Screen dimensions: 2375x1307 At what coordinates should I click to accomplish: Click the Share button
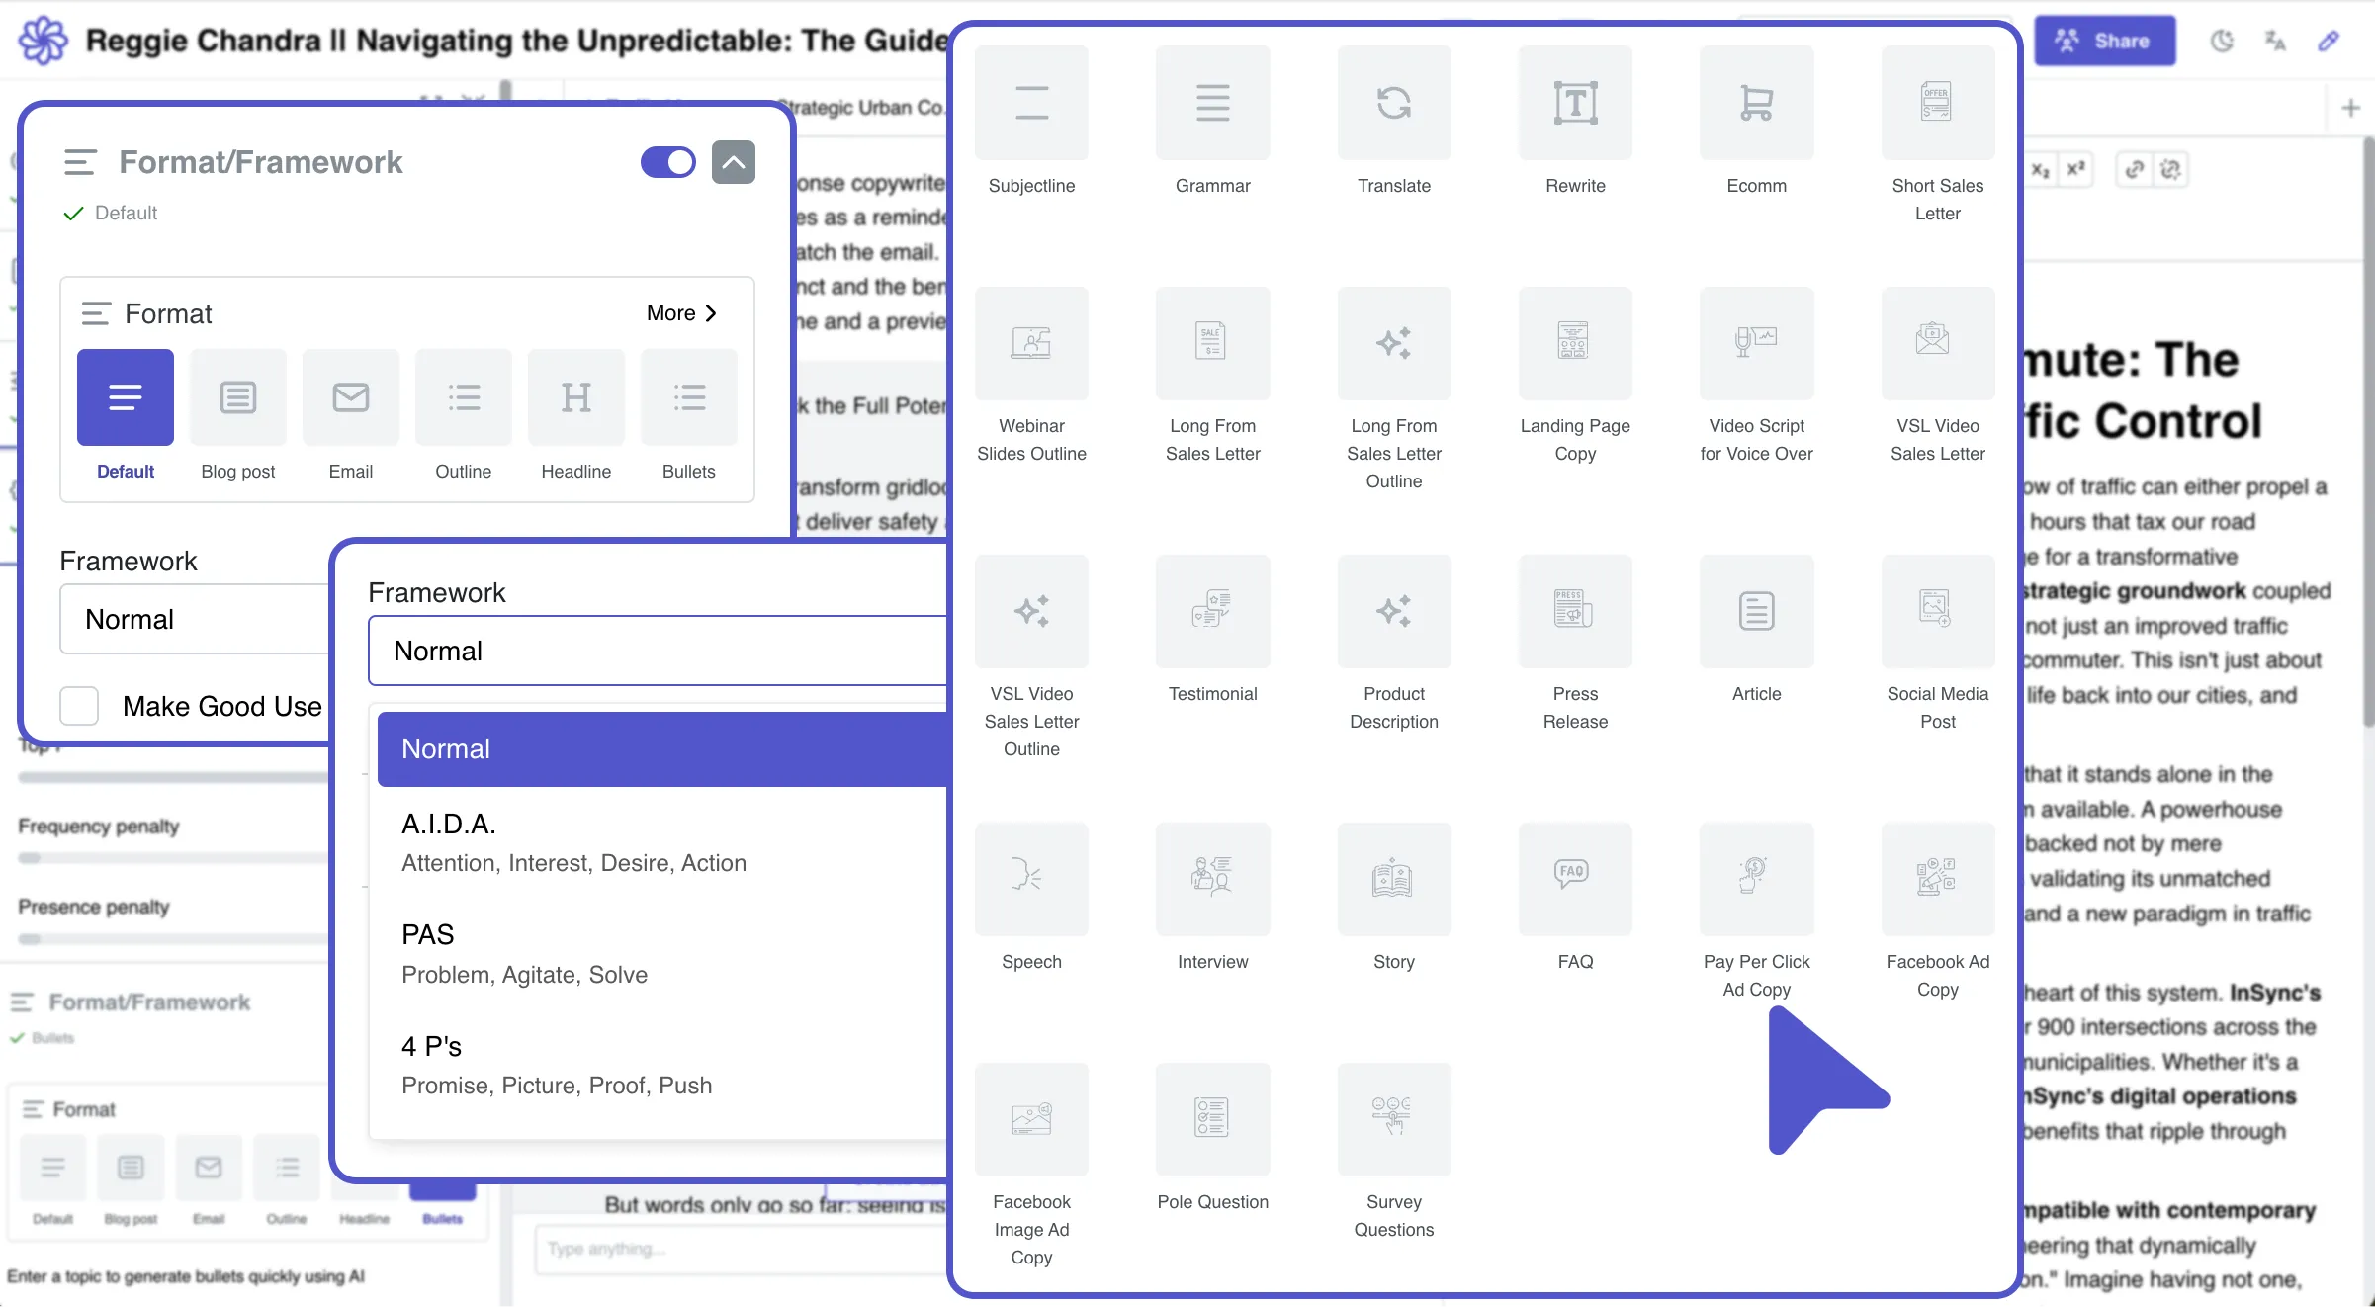2104,41
